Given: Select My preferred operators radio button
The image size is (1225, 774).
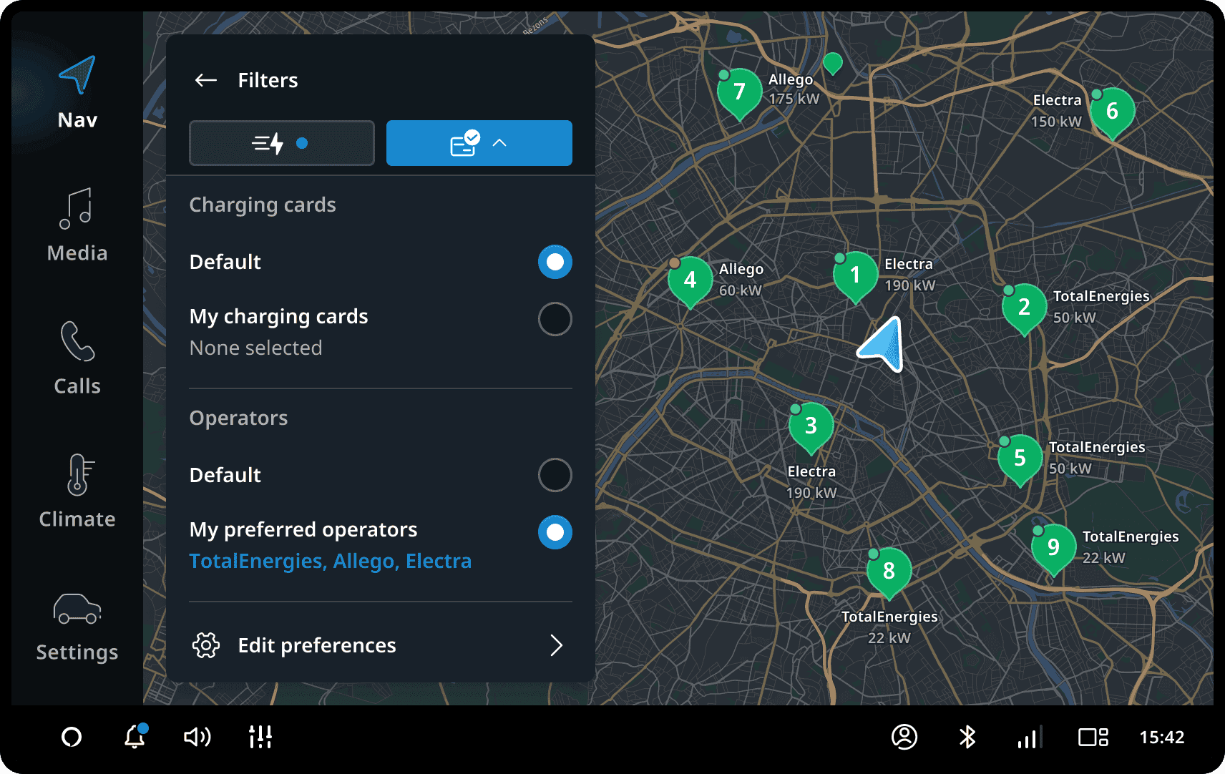Looking at the screenshot, I should (x=555, y=532).
